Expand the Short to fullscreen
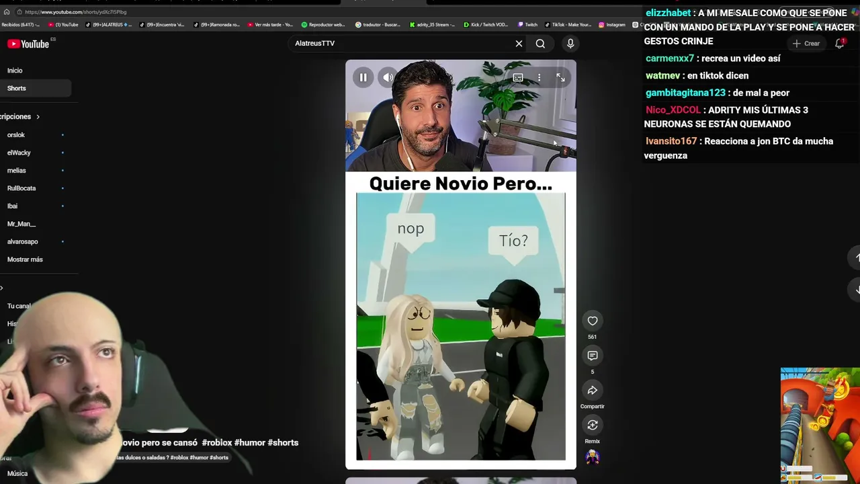The height and width of the screenshot is (484, 860). click(x=560, y=78)
